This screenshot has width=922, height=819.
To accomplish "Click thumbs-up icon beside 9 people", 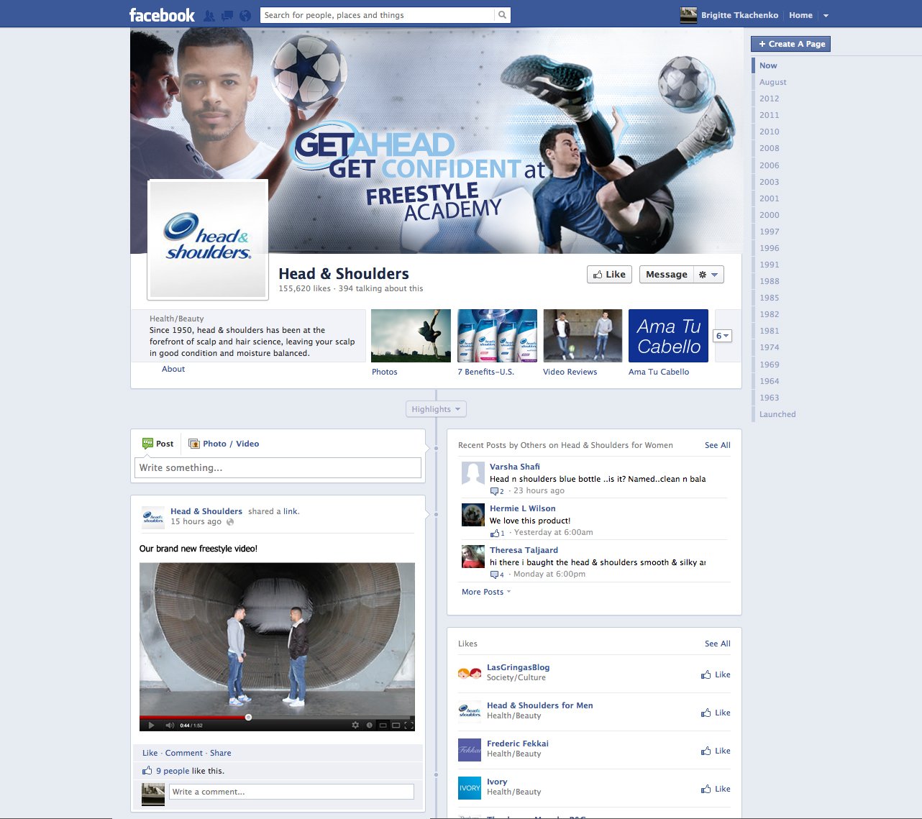I will pyautogui.click(x=147, y=770).
